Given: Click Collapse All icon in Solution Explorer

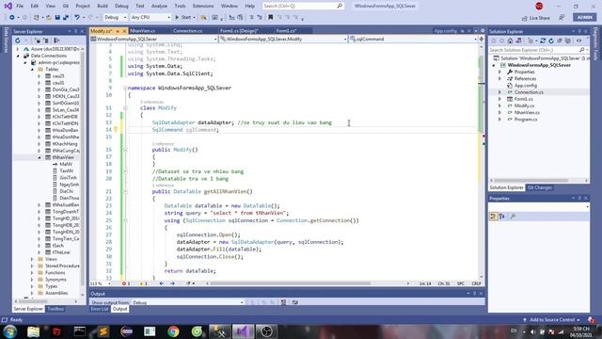Looking at the screenshot, I should pyautogui.click(x=560, y=40).
